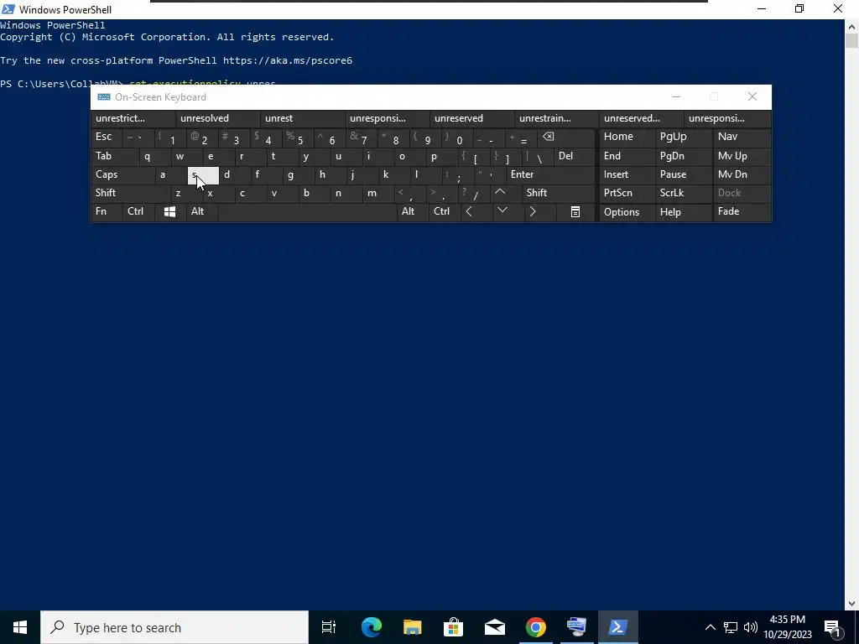Open Microsoft Store from the taskbar

tap(454, 627)
